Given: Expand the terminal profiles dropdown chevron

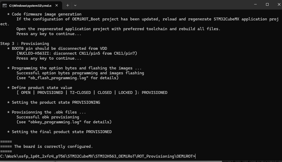Looking at the screenshot, I should 75,5.
